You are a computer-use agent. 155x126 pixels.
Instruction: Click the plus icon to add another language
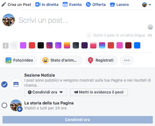tap(89, 35)
